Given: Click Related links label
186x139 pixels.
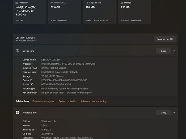Looking at the screenshot, I should 22,101.
